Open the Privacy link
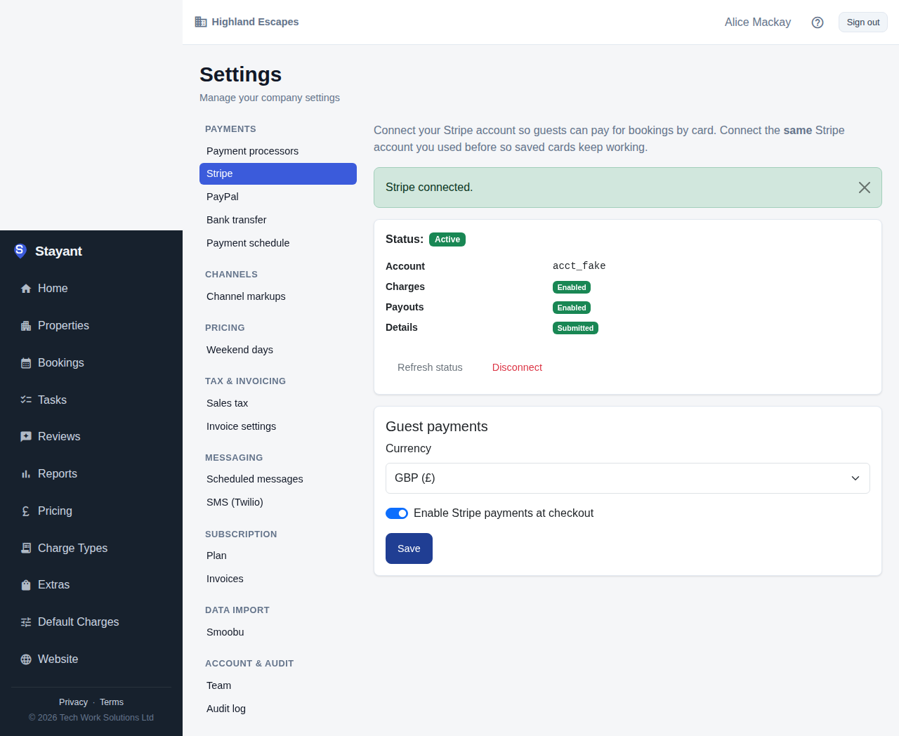The height and width of the screenshot is (736, 899). (x=73, y=702)
